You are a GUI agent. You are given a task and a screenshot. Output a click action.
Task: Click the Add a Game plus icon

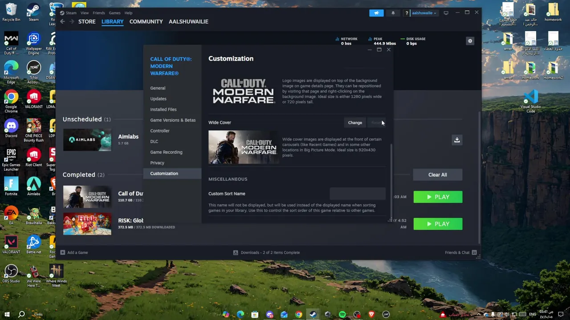(x=63, y=252)
